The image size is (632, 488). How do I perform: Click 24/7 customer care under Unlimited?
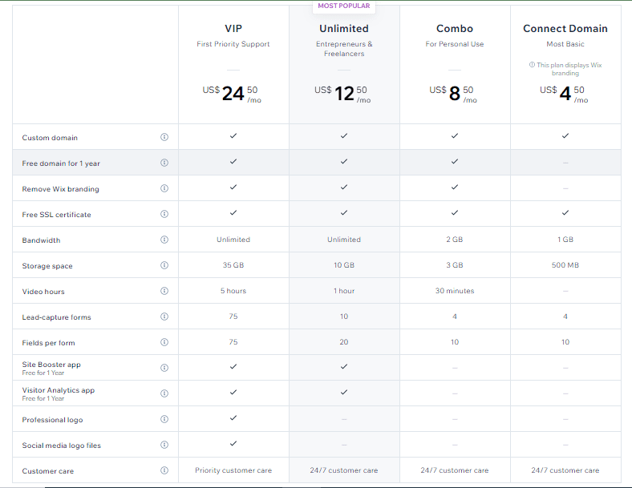(x=344, y=470)
